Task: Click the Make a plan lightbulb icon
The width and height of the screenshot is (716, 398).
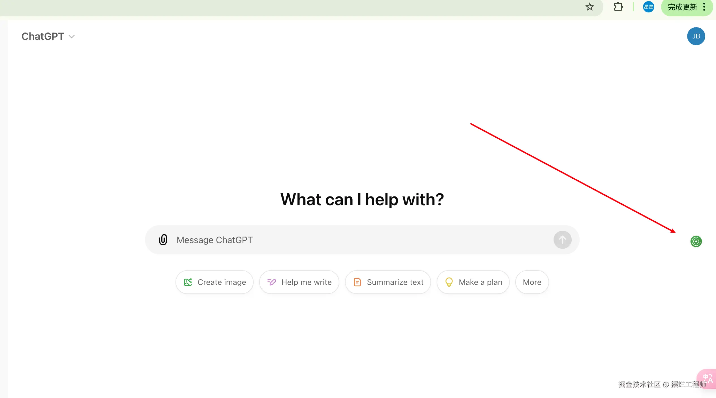Action: pos(449,282)
